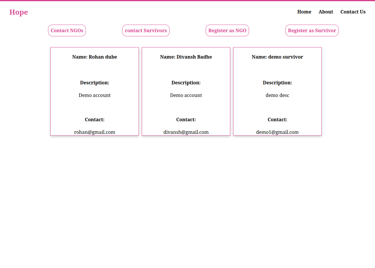Open Register as NGO form

coord(227,30)
